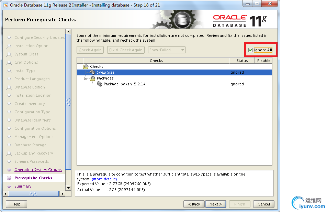Minimize the Oracle installer window
Image resolution: width=327 pixels, height=212 pixels.
pyautogui.click(x=248, y=4)
